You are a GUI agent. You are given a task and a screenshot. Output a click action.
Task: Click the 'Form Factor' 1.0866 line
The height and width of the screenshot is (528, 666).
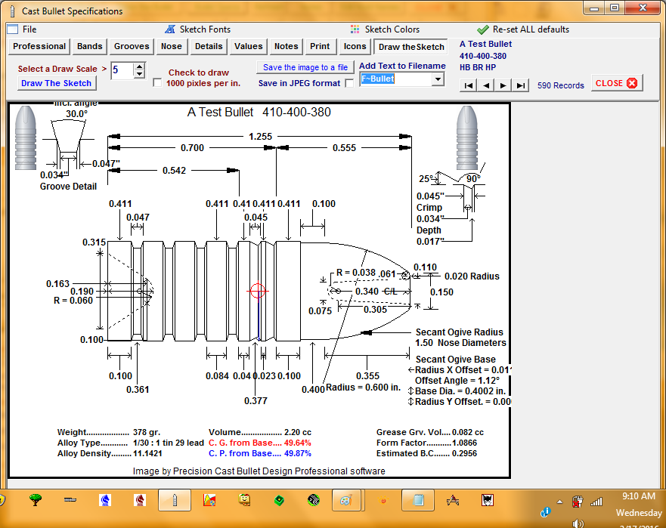click(x=426, y=443)
